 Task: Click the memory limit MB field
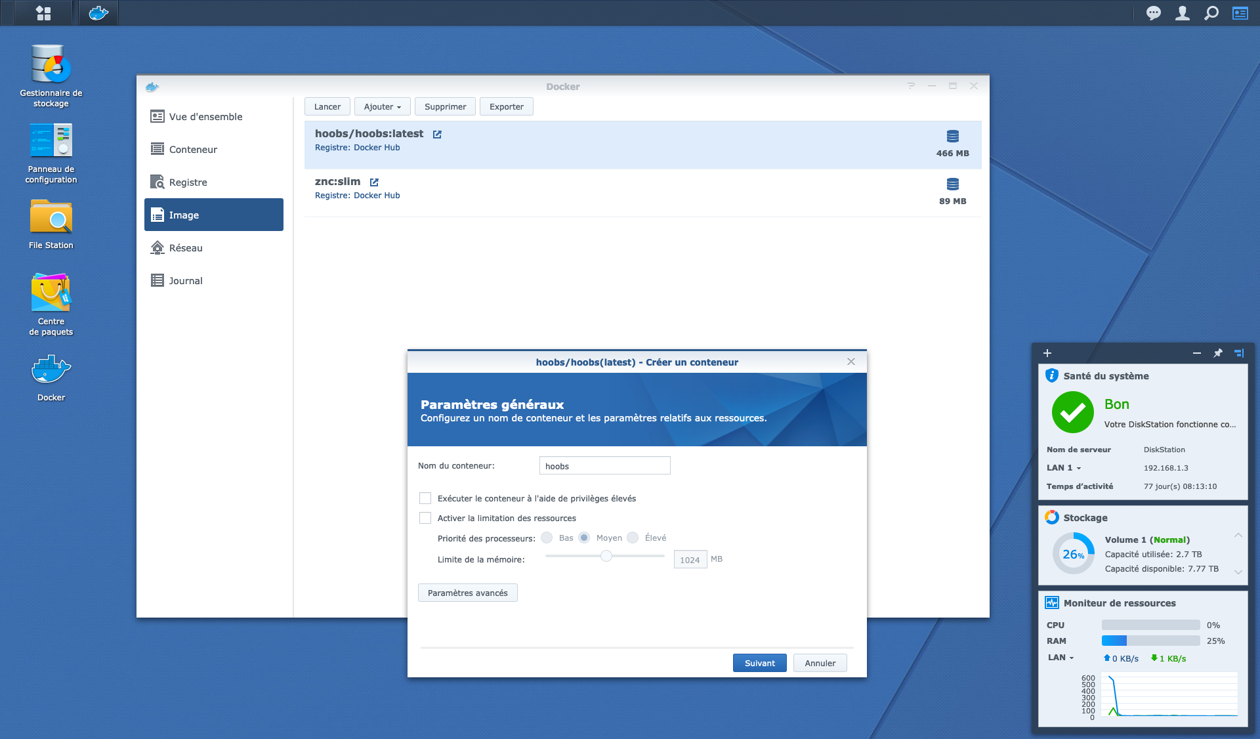click(x=690, y=559)
